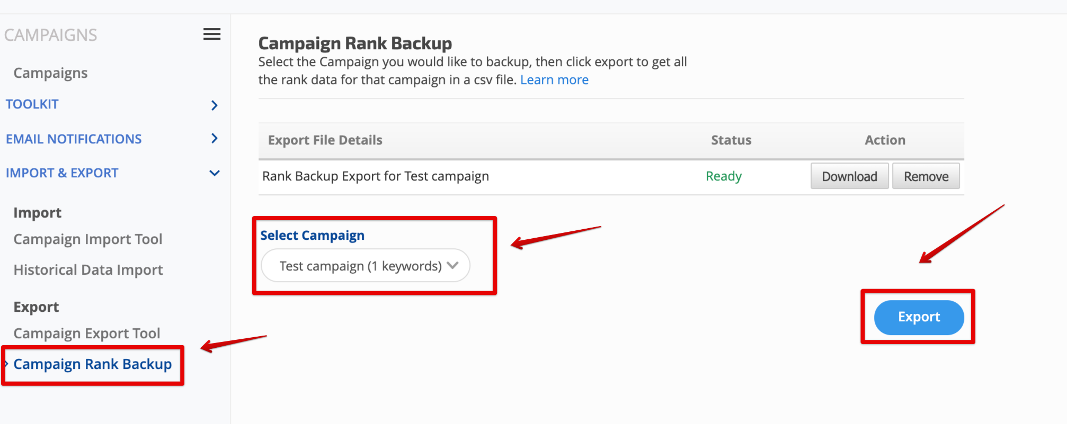Viewport: 1067px width, 424px height.
Task: Follow the Learn more link
Action: 554,80
